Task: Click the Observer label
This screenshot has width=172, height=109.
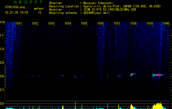Action: (56, 3)
